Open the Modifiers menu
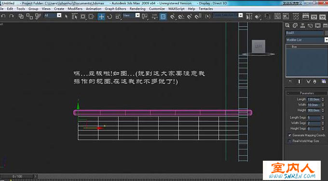The image size is (328, 181). (75, 9)
